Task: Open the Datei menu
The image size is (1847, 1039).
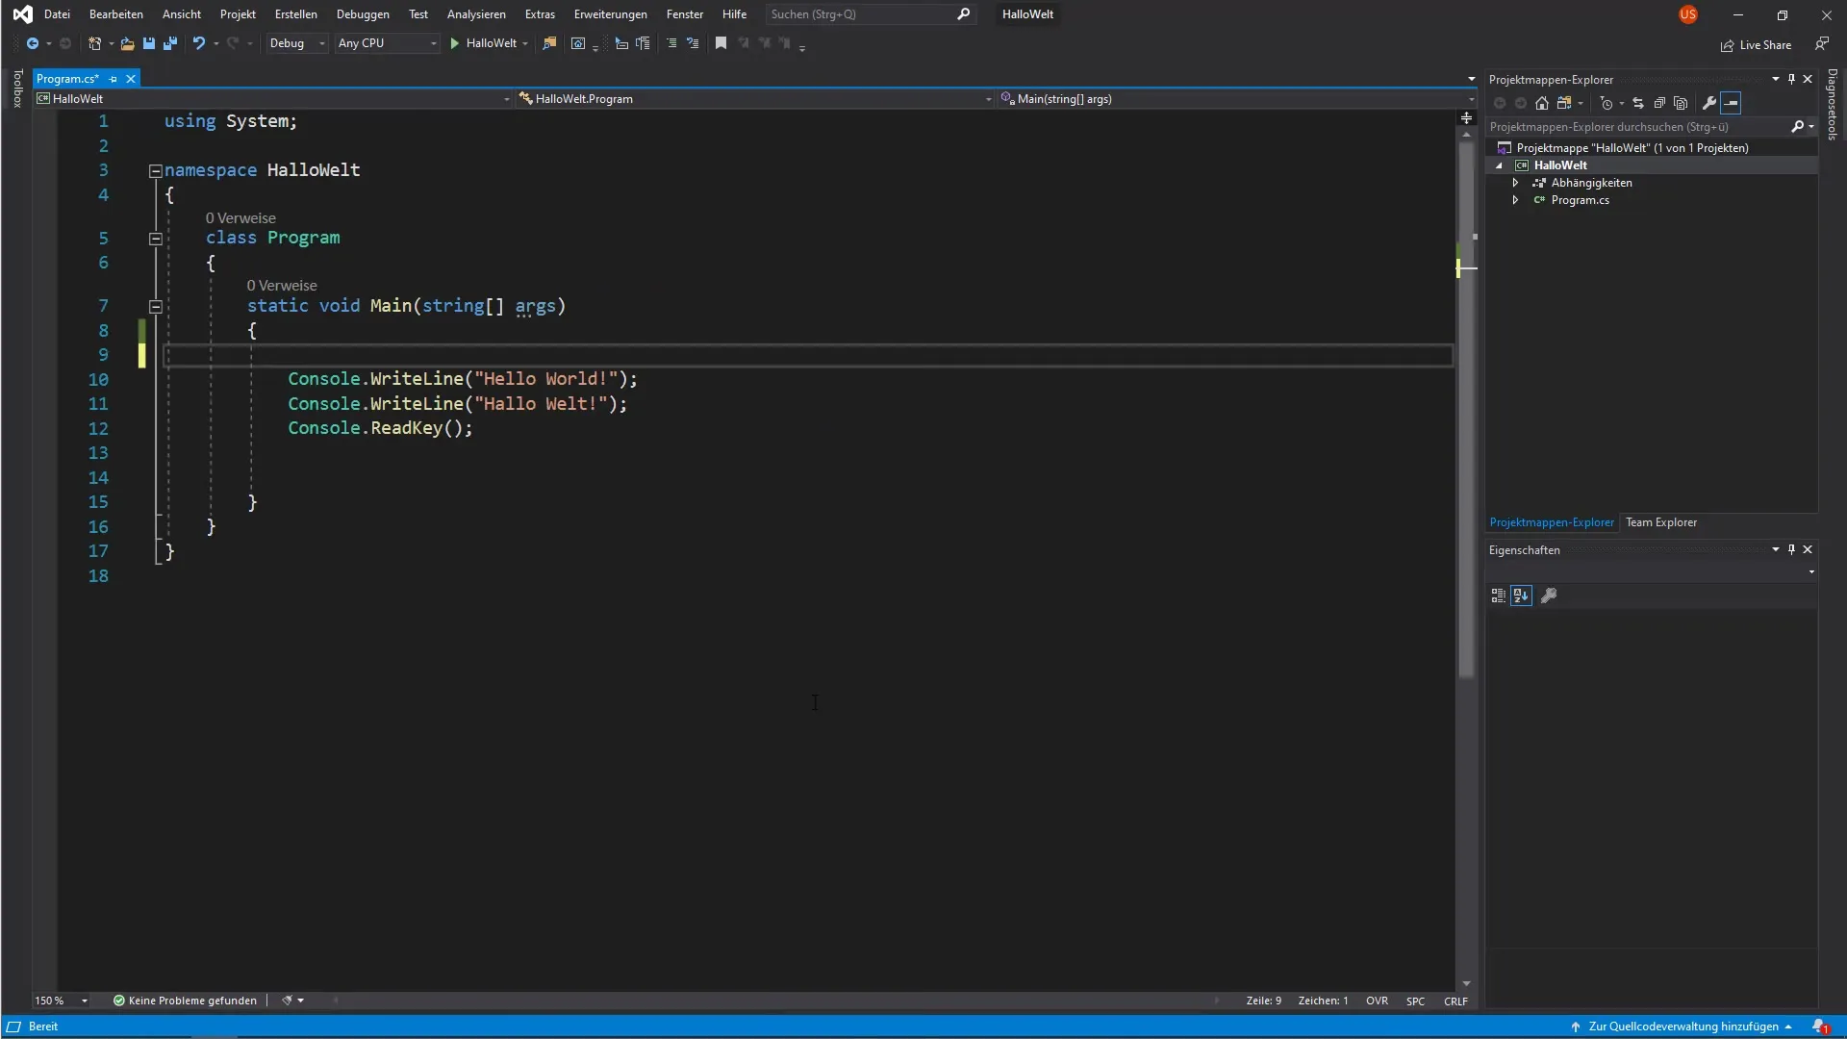Action: 57,14
